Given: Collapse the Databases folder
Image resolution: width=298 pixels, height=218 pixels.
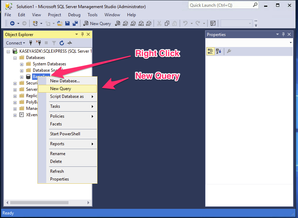Looking at the screenshot, I should pyautogui.click(x=15, y=58).
